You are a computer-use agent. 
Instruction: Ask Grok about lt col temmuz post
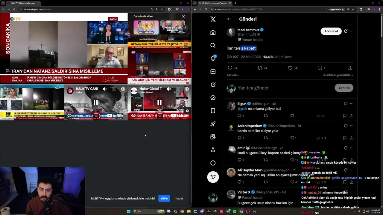click(346, 31)
